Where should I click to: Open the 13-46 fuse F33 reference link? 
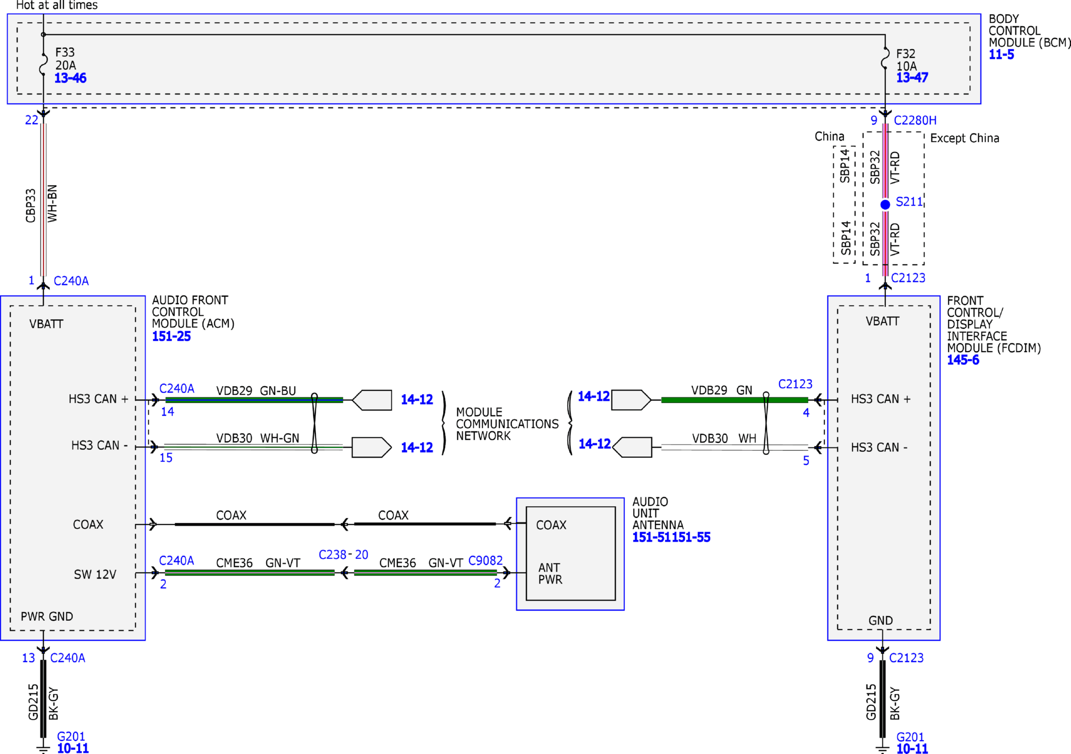[x=70, y=78]
